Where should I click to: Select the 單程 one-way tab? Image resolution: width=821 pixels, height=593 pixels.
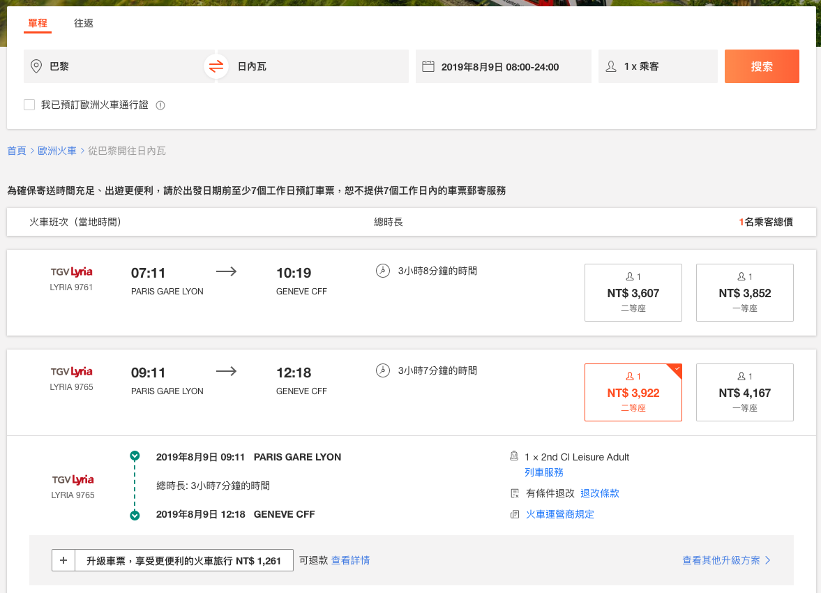(38, 23)
